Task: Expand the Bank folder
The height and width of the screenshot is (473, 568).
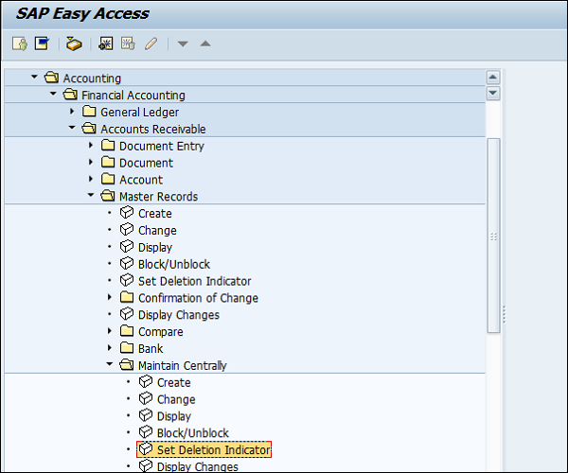Action: coord(110,349)
